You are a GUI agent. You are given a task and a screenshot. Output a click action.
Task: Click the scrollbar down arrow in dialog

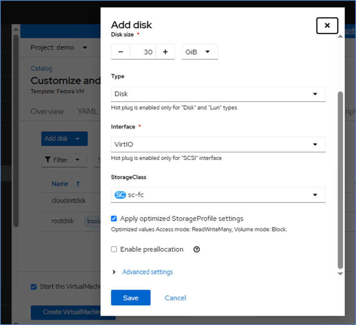tap(340, 273)
